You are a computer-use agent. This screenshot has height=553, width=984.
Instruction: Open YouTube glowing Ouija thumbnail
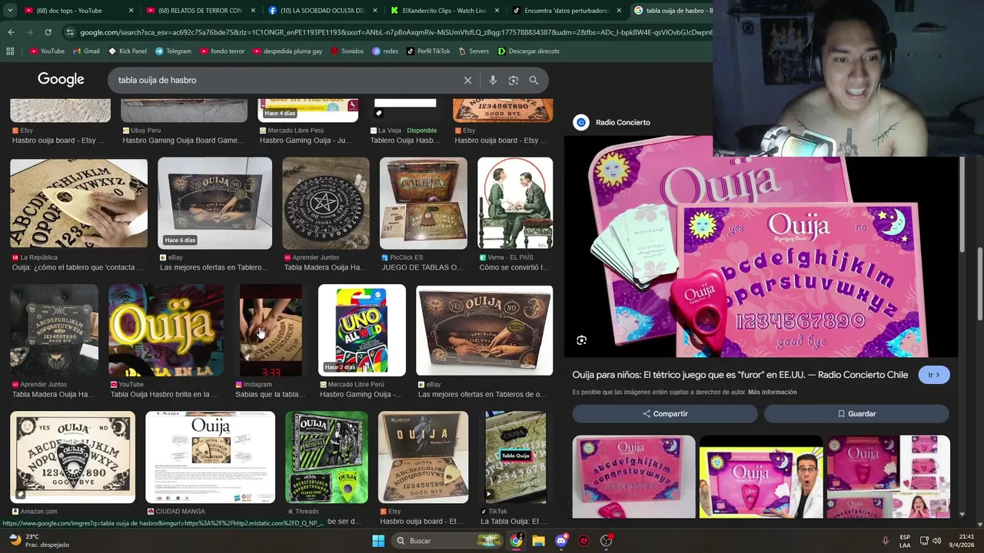pos(166,330)
